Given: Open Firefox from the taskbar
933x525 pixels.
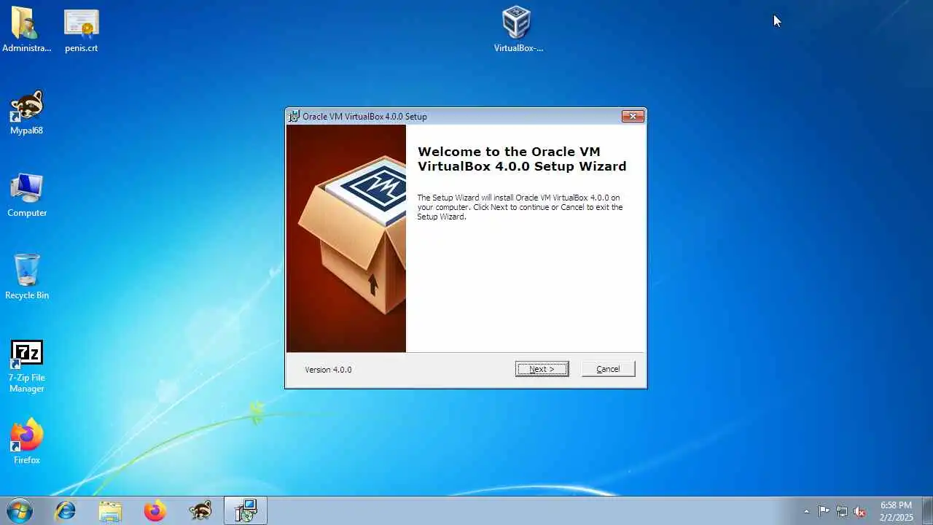Looking at the screenshot, I should click(x=155, y=510).
